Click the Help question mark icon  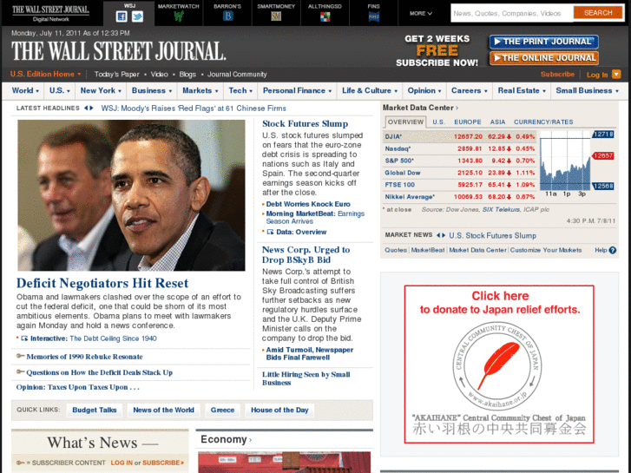click(x=613, y=250)
